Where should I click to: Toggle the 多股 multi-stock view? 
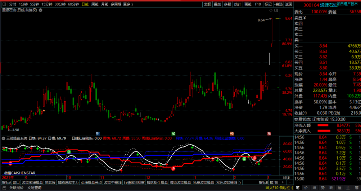[227, 4]
